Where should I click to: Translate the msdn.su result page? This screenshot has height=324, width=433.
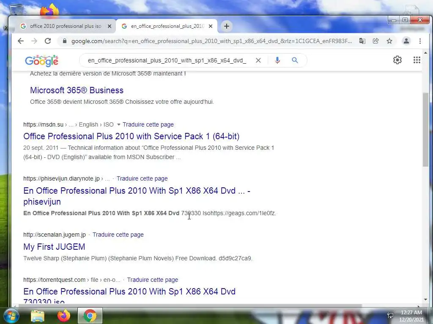148,124
